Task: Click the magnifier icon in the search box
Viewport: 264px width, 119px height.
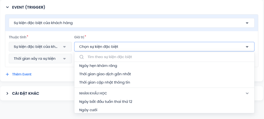Action: pyautogui.click(x=82, y=57)
